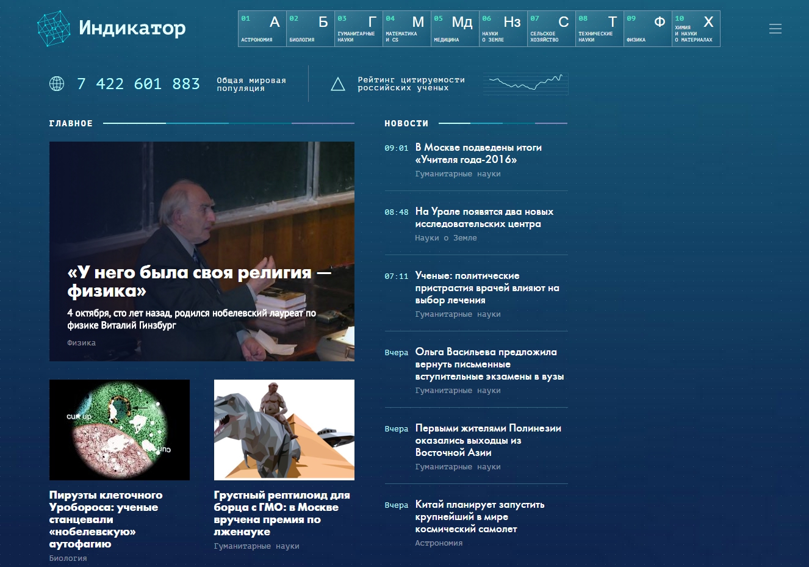Click the Физика tag under main story

(x=81, y=343)
